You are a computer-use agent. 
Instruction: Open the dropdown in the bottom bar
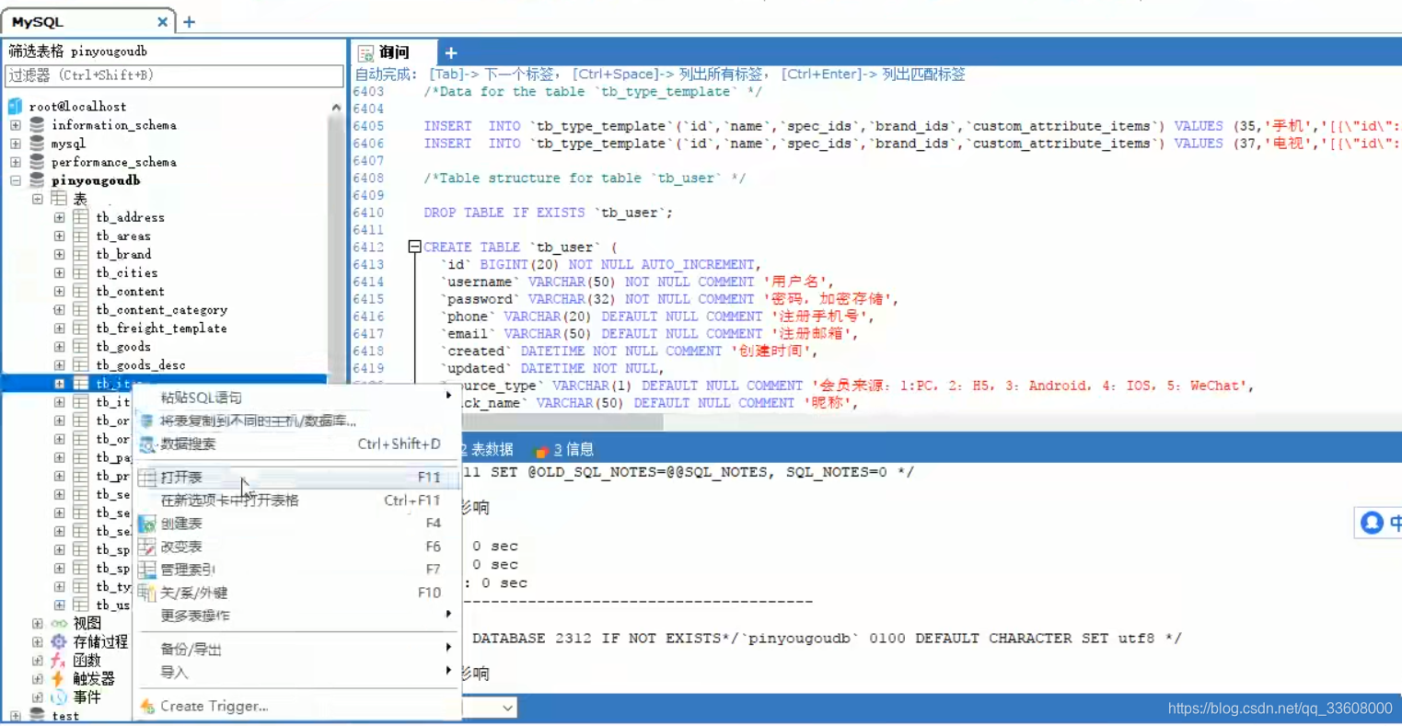pos(507,708)
